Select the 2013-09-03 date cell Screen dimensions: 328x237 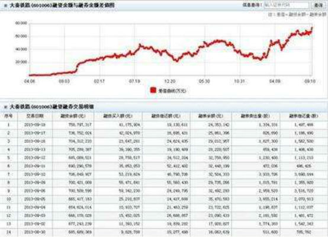point(35,216)
